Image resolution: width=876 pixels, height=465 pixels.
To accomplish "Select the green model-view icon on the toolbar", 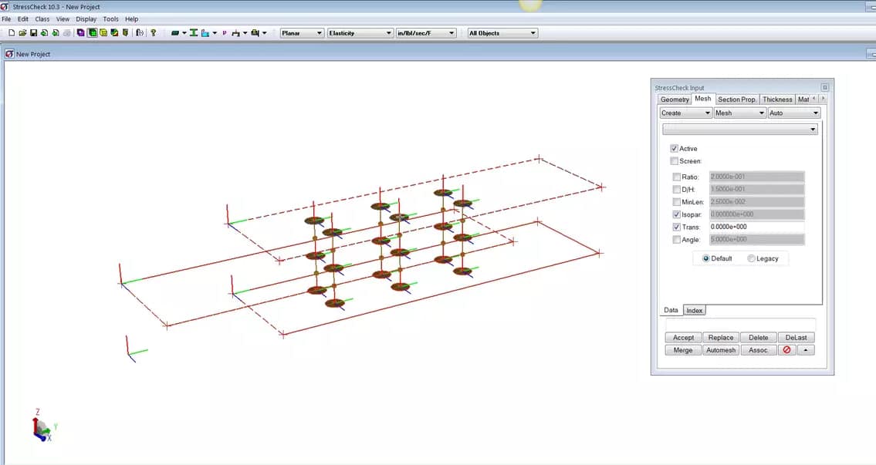I will click(x=94, y=33).
